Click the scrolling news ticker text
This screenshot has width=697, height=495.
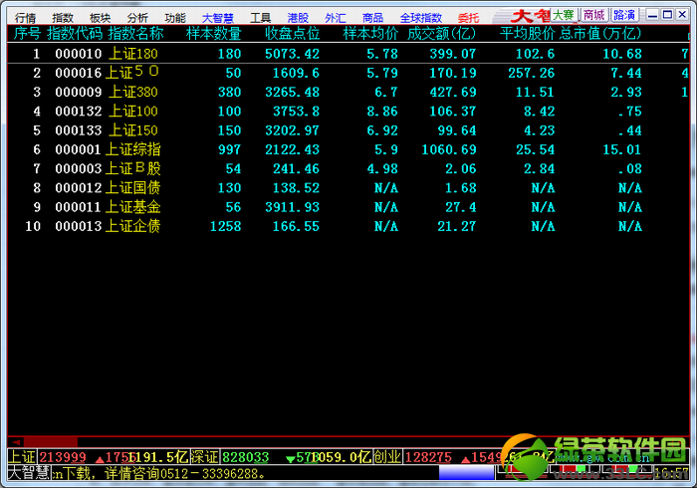pos(158,473)
